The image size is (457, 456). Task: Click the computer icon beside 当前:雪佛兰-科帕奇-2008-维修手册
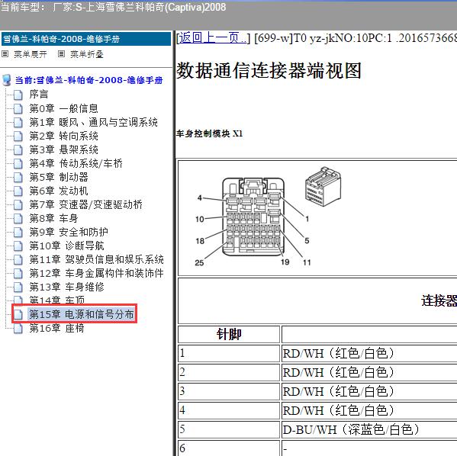(7, 80)
